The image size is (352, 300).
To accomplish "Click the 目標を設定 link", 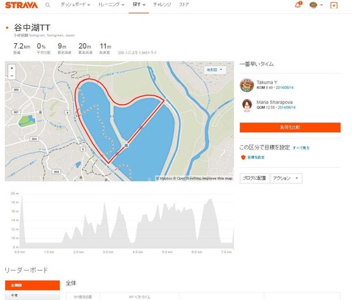I will [x=256, y=158].
